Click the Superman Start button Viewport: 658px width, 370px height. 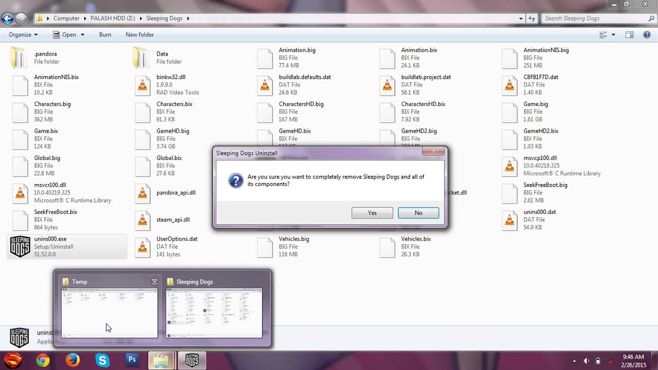point(13,361)
